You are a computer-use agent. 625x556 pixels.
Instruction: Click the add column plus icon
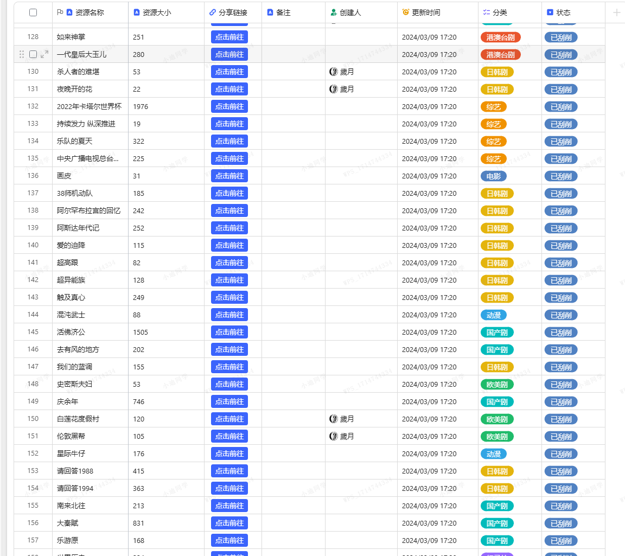tap(616, 12)
